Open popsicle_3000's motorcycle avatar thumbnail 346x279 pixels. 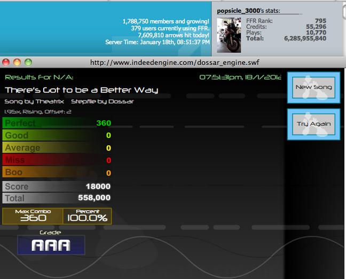[229, 35]
